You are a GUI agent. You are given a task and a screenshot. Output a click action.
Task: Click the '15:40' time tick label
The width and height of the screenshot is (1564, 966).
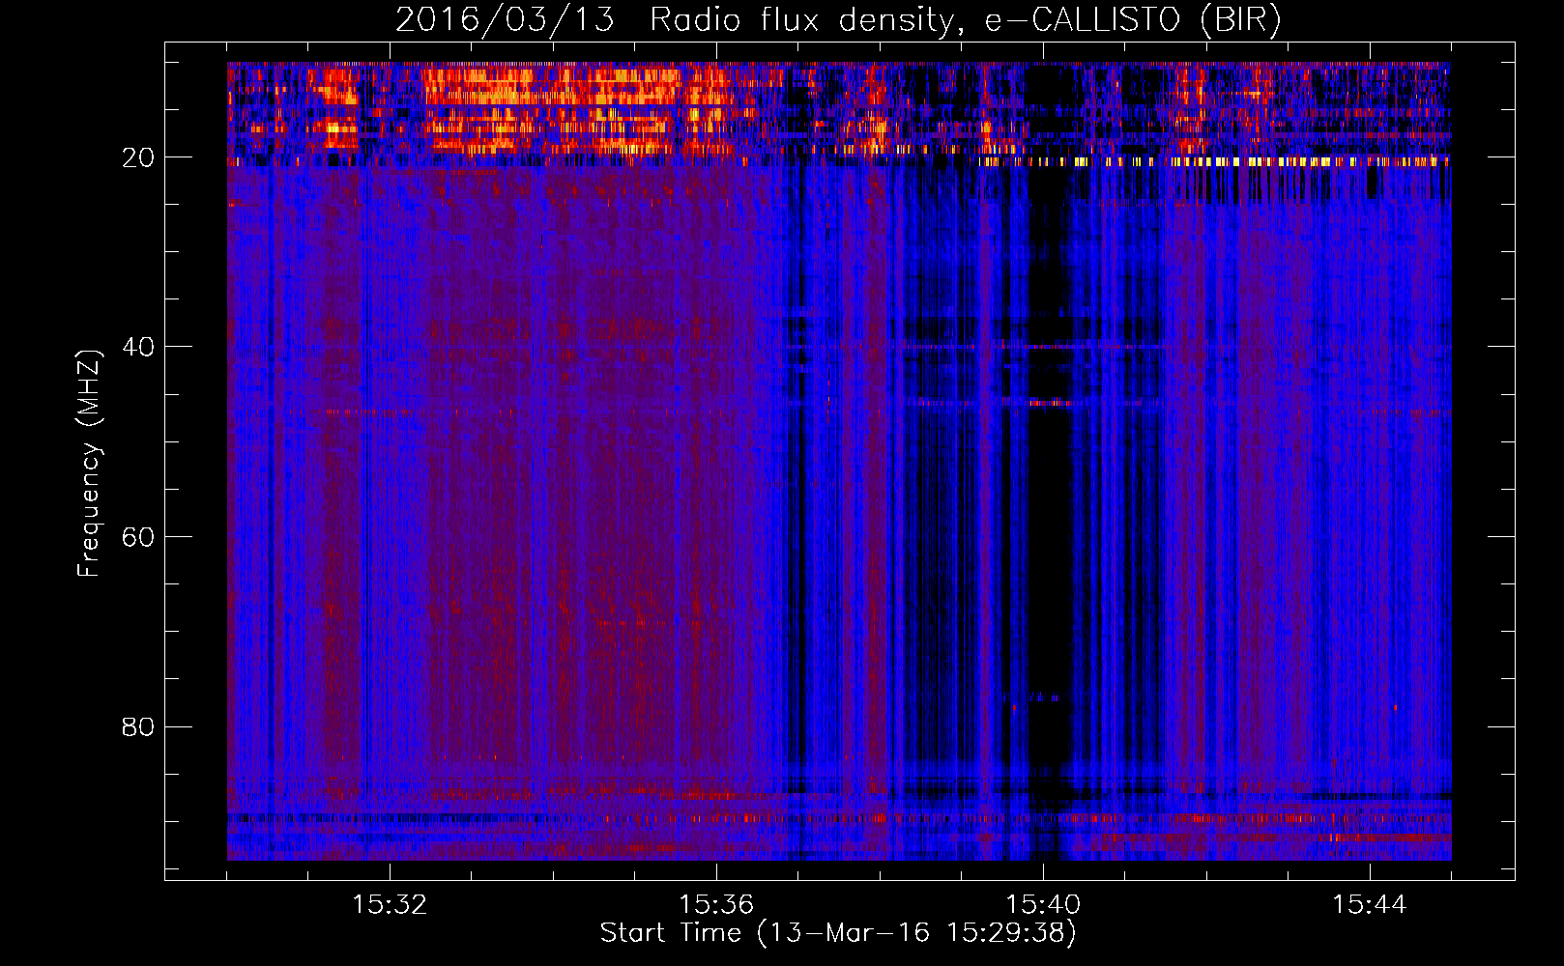[1043, 905]
